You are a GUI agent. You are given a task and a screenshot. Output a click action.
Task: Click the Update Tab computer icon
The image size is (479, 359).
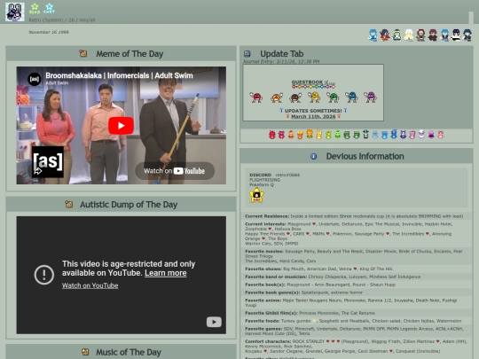tap(247, 54)
